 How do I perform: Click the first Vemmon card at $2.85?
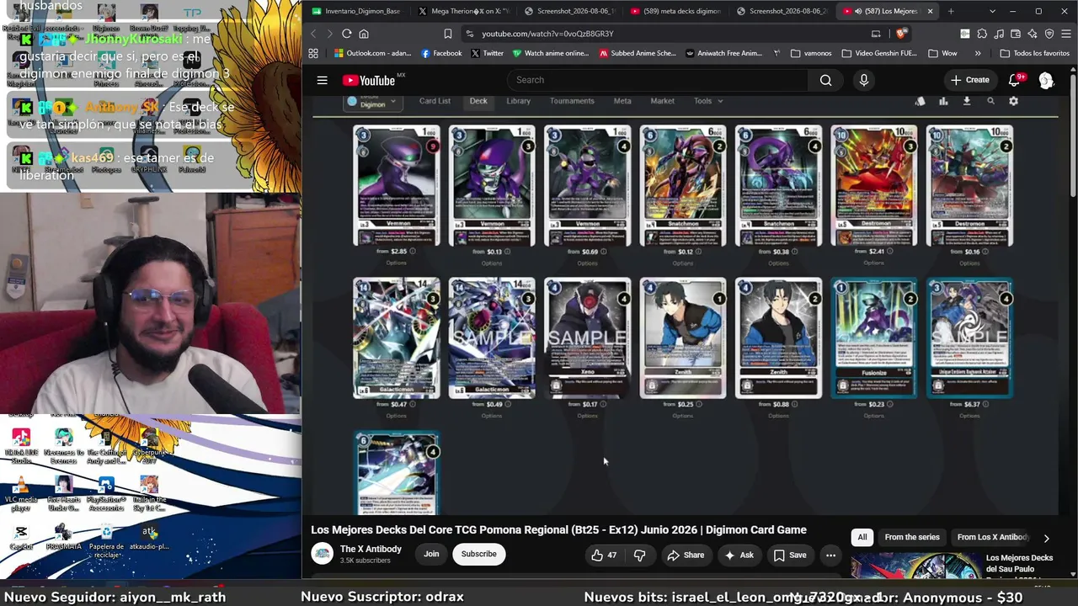[x=396, y=186]
